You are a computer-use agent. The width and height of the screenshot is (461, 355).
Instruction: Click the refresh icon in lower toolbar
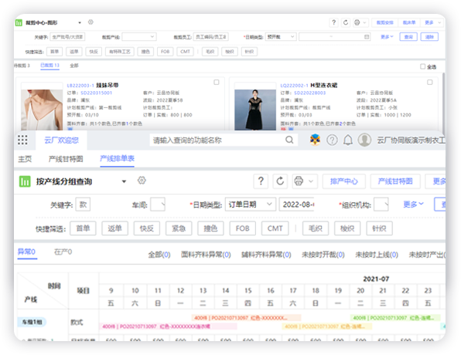(280, 181)
